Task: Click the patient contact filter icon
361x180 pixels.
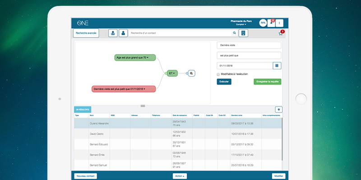Action: tap(123, 33)
